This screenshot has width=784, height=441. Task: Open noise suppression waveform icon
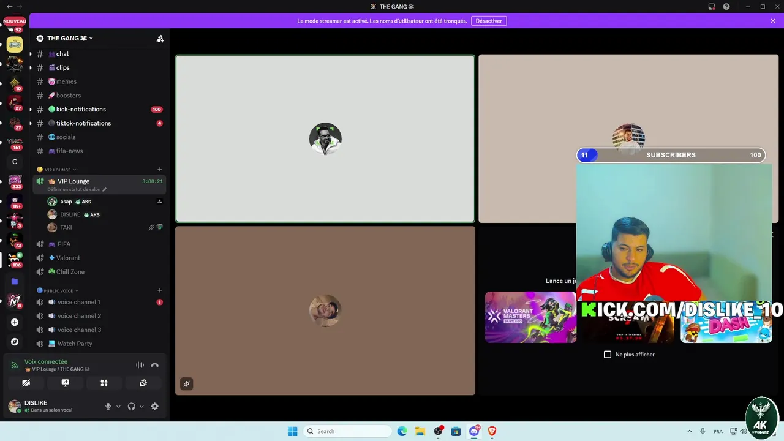140,365
